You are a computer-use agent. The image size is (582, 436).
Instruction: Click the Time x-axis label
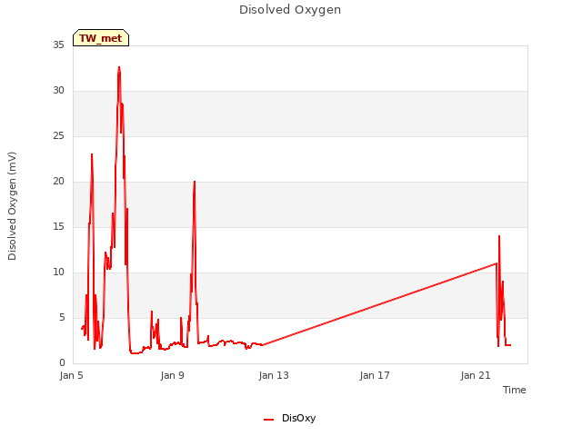[514, 390]
